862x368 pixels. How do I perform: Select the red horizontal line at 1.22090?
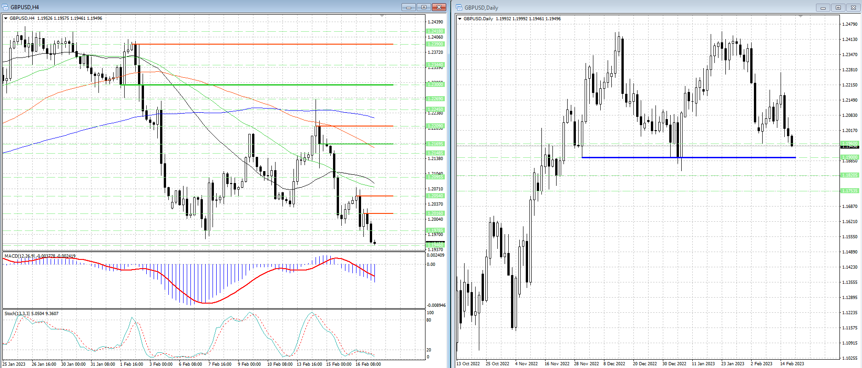pos(355,126)
